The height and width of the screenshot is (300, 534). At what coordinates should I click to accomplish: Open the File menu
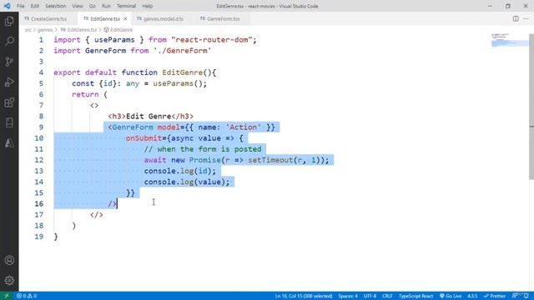(20, 6)
